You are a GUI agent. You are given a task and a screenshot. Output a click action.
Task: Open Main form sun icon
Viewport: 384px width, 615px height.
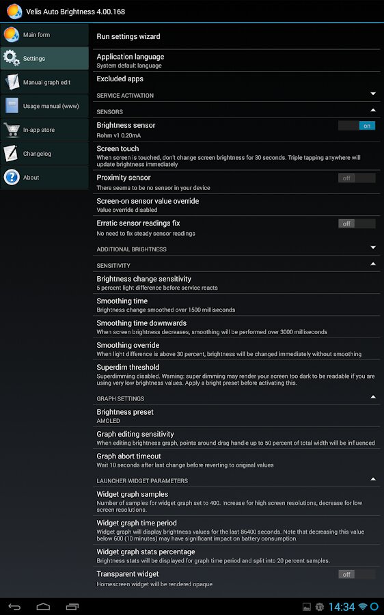pyautogui.click(x=12, y=35)
